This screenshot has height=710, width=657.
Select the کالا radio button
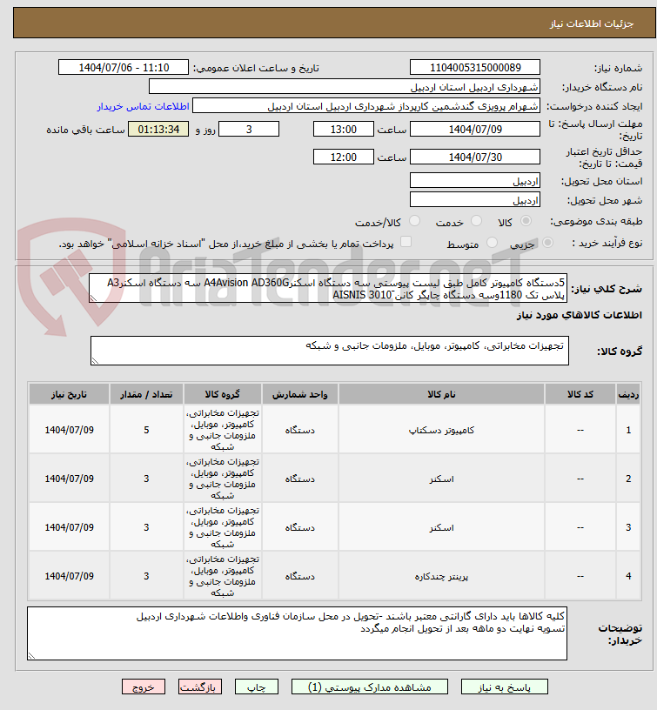(x=526, y=221)
